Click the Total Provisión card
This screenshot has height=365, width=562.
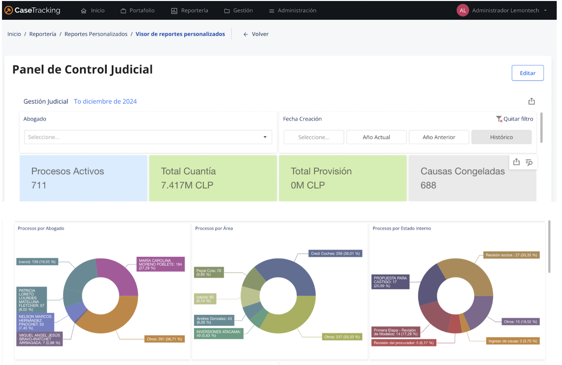point(343,178)
